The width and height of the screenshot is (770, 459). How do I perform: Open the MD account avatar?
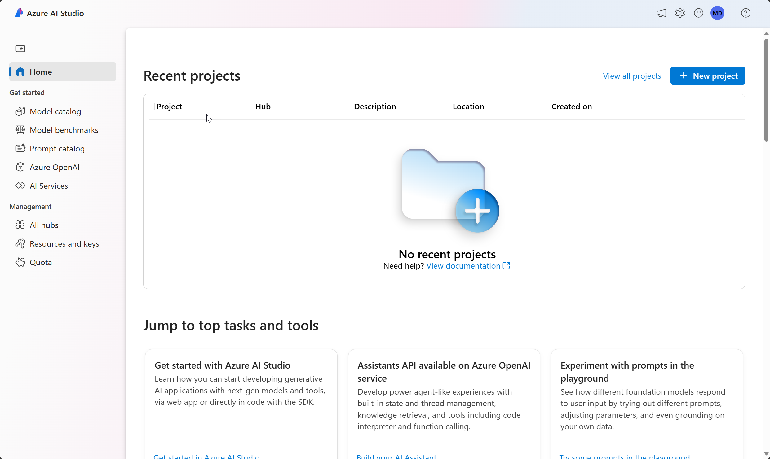tap(717, 13)
